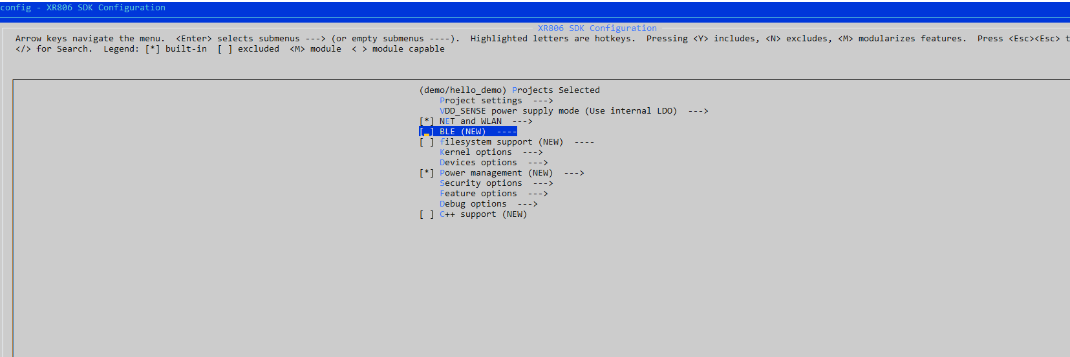The height and width of the screenshot is (357, 1070).
Task: Click the C++ support (NEW) label
Action: click(x=484, y=214)
